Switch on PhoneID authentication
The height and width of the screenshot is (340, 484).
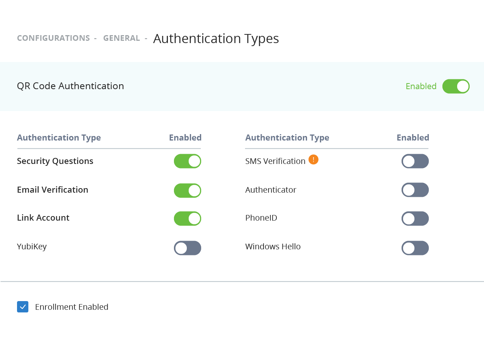(x=415, y=219)
